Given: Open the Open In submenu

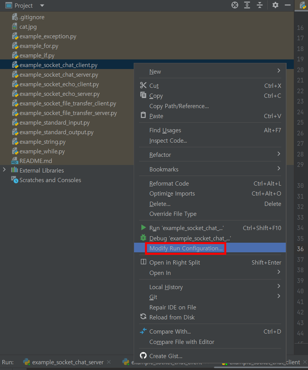Looking at the screenshot, I should 210,273.
